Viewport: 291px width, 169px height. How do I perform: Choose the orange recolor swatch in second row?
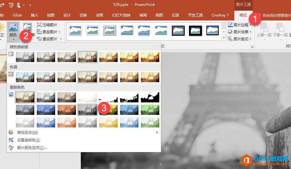coord(67,109)
